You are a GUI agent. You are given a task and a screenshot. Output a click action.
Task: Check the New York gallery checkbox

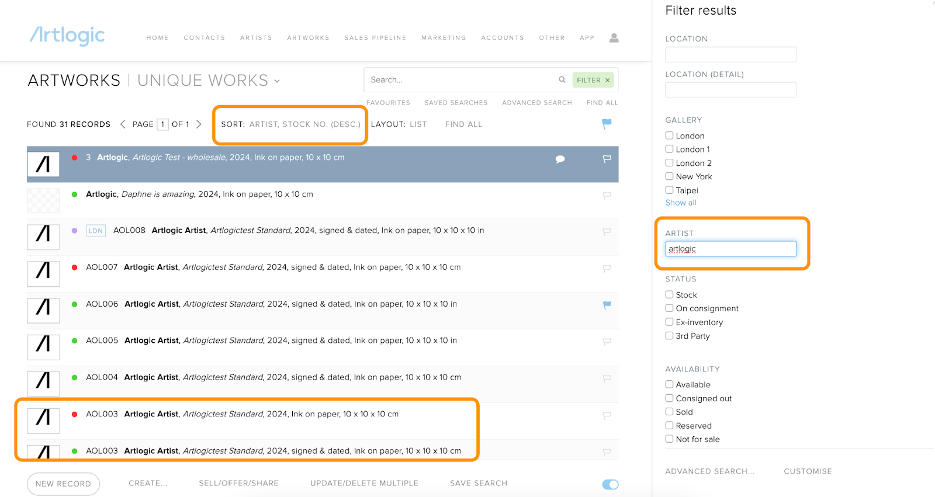point(669,176)
